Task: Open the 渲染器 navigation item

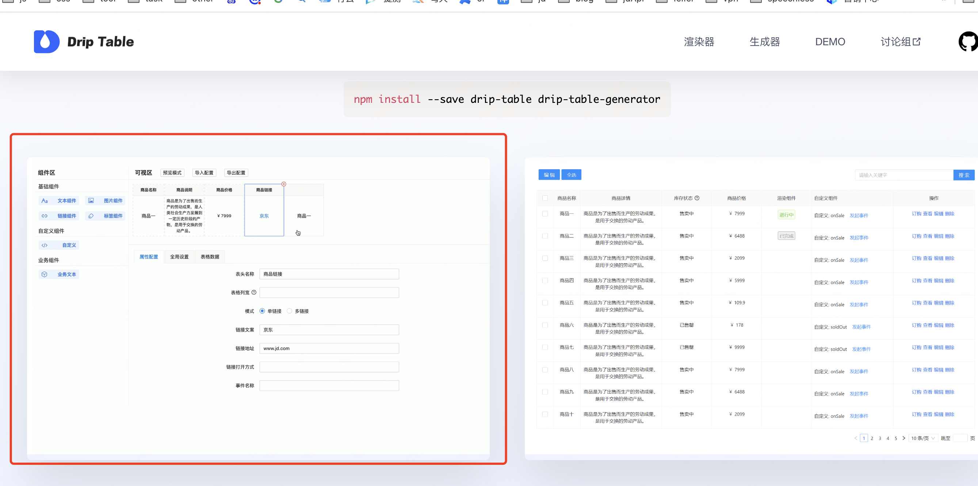Action: [699, 42]
